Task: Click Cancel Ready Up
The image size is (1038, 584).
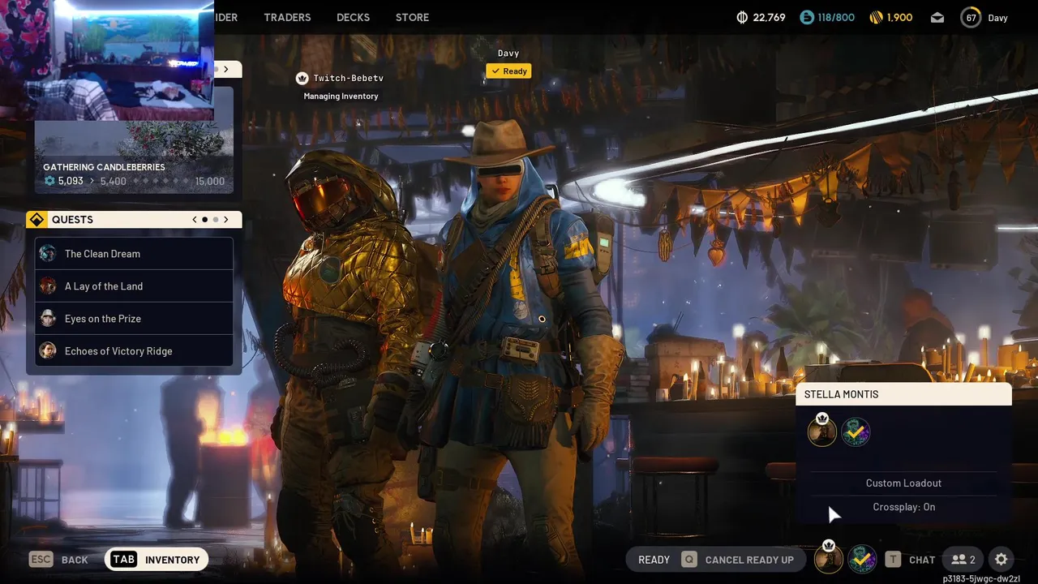Action: click(749, 560)
